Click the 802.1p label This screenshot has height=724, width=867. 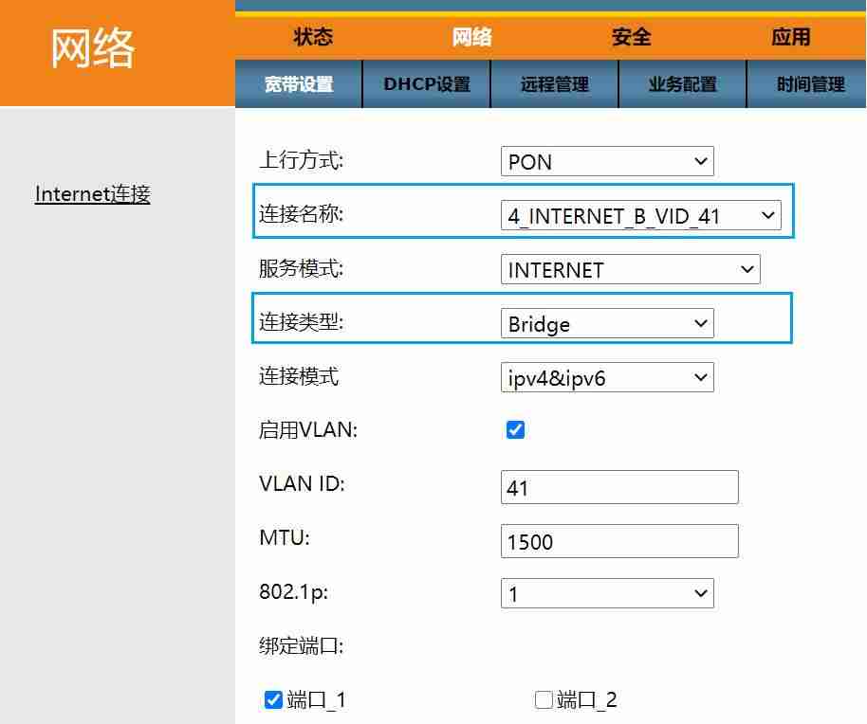pos(294,592)
